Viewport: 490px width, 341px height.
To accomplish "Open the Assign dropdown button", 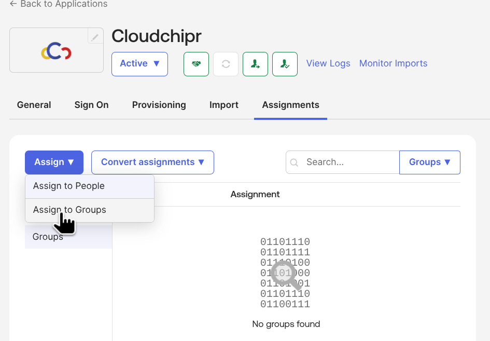I will point(54,162).
